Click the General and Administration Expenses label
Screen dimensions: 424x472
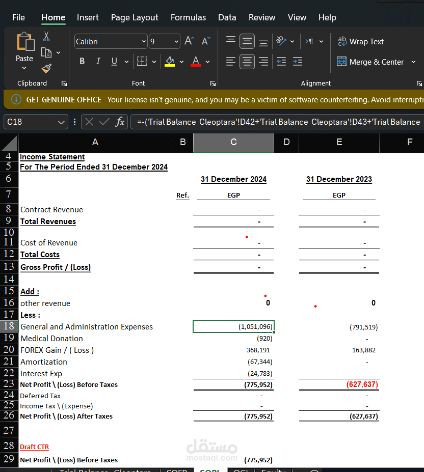point(87,326)
